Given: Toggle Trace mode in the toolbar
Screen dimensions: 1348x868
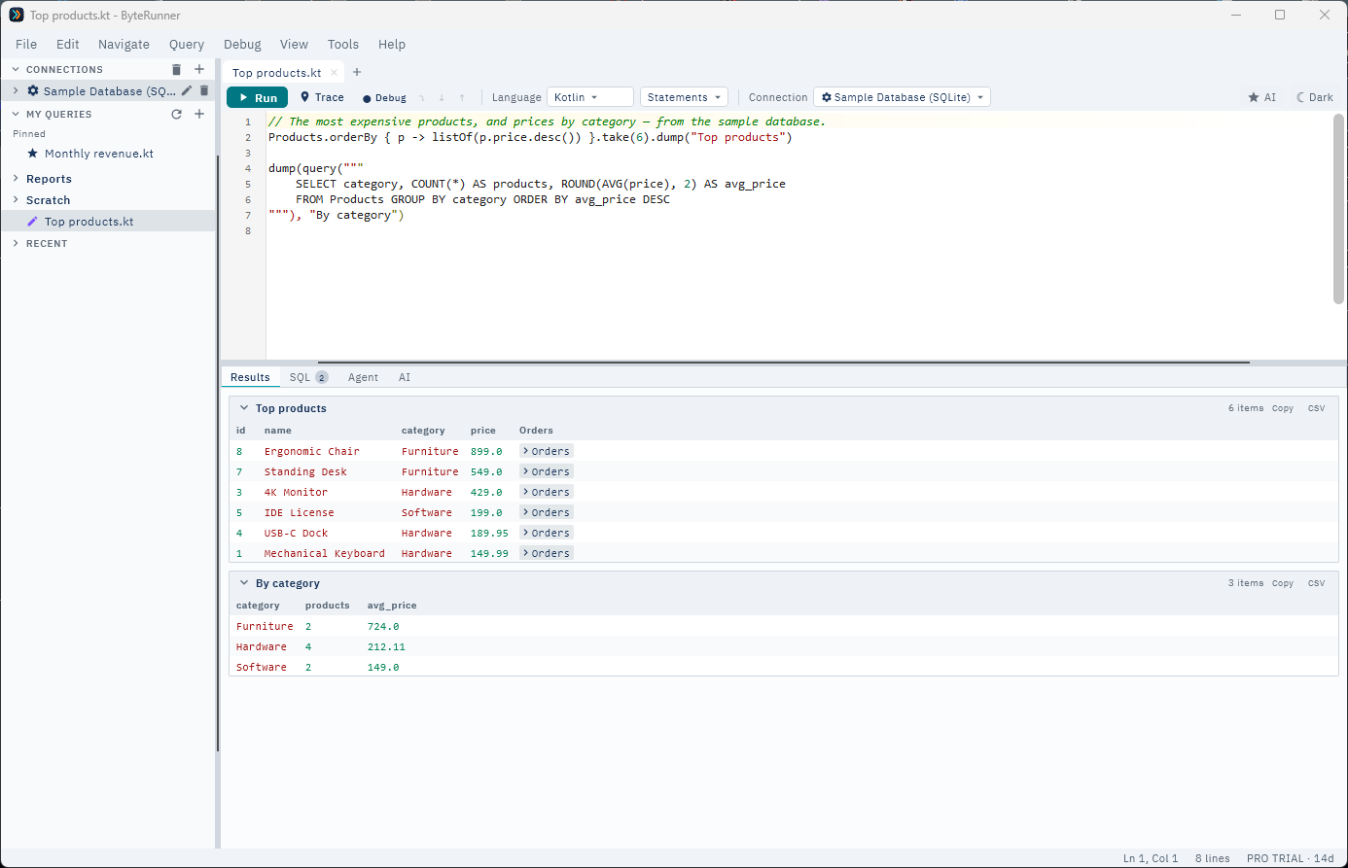Looking at the screenshot, I should pyautogui.click(x=322, y=97).
